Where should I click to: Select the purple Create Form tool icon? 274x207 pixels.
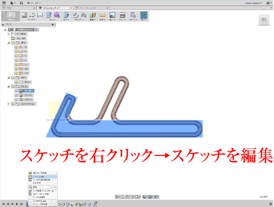56,15
